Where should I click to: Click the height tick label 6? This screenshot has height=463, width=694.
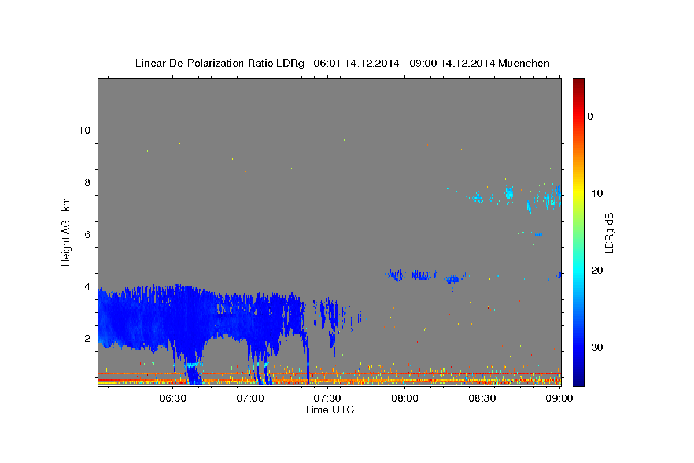coord(88,234)
